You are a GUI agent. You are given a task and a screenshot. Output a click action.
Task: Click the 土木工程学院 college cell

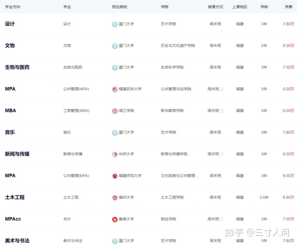[172, 197]
